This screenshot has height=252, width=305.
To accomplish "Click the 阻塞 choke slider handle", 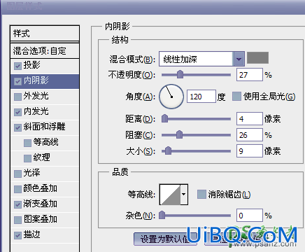I will coord(179,134).
